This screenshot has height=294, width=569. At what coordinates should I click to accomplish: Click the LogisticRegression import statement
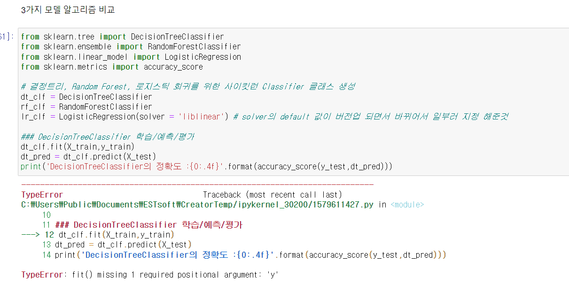[131, 57]
